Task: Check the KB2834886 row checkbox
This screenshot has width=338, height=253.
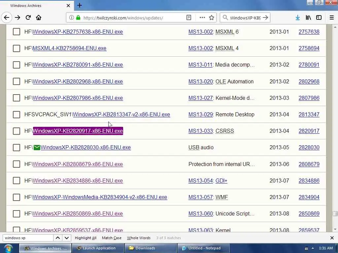Action: pos(17,181)
